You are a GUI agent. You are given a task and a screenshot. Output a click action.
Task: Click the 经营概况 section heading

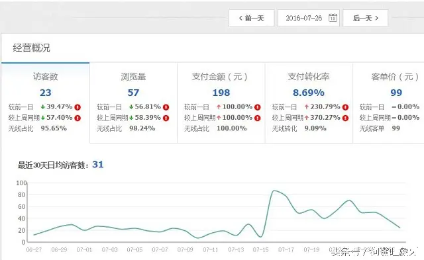coord(31,48)
